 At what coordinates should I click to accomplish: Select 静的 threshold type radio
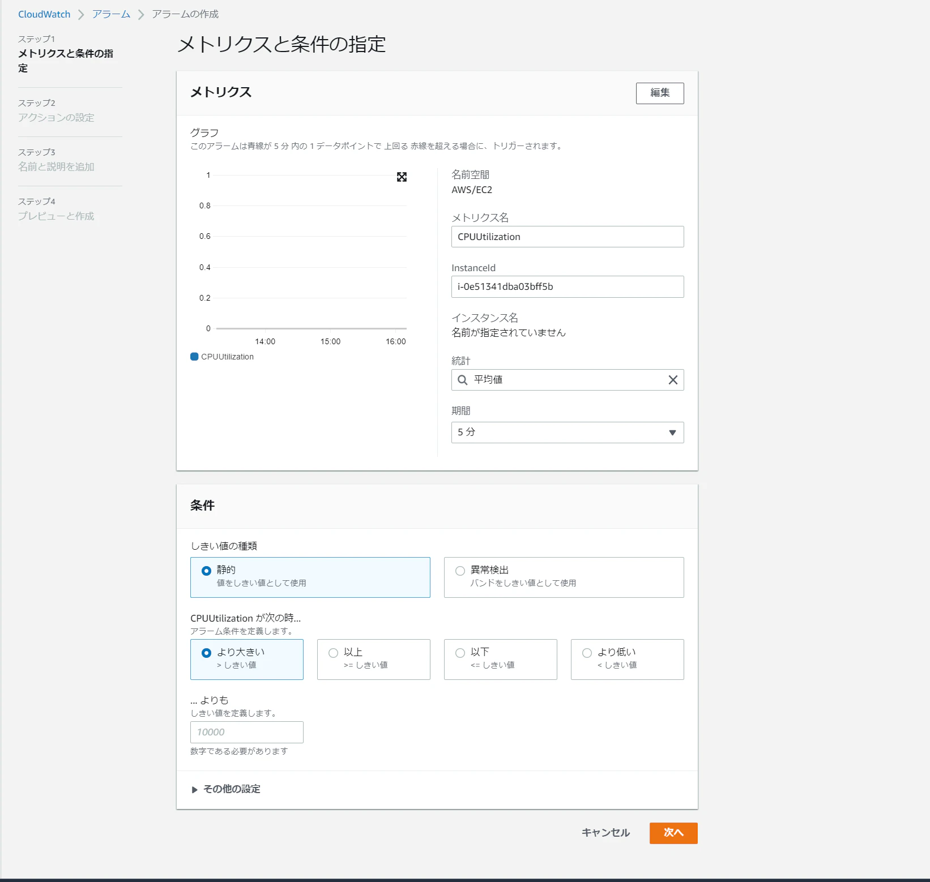click(206, 571)
